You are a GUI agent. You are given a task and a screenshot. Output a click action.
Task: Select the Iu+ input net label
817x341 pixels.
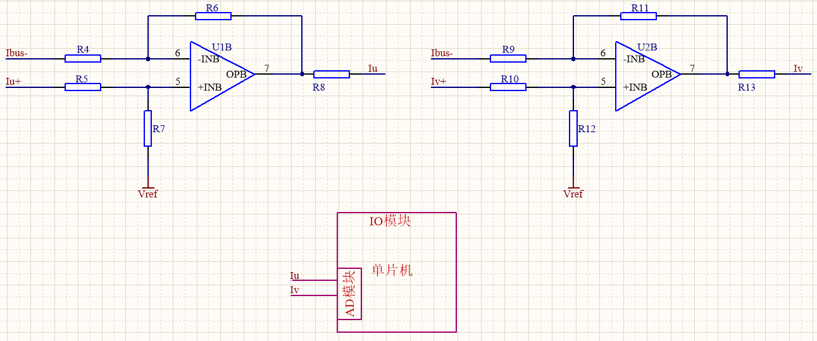click(13, 82)
